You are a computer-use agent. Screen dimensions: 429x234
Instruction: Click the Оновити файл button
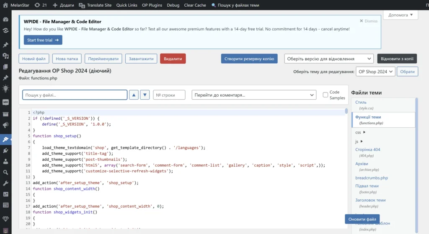pyautogui.click(x=362, y=219)
